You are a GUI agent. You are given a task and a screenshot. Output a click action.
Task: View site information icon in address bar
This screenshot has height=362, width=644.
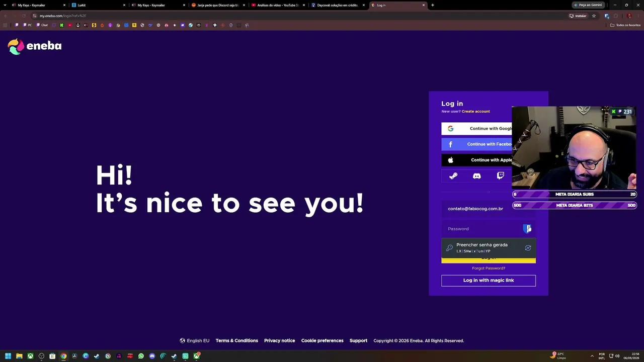point(35,16)
